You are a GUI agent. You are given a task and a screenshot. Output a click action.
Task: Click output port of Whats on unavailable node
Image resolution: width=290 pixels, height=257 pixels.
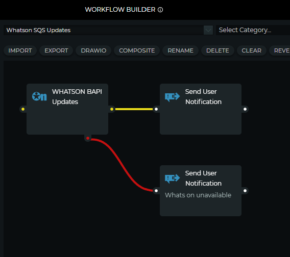245,191
